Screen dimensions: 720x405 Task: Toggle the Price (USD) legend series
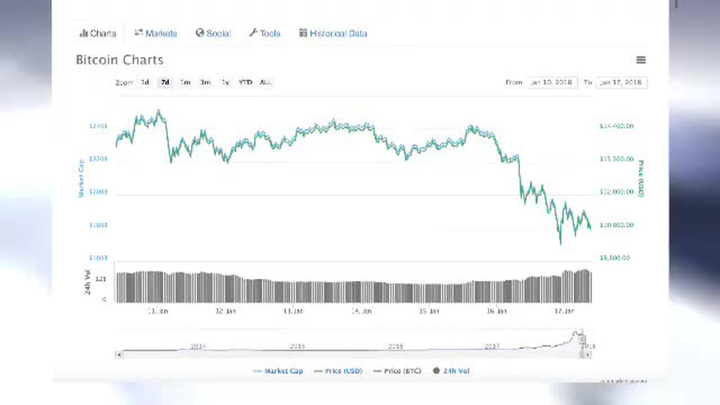click(x=338, y=371)
